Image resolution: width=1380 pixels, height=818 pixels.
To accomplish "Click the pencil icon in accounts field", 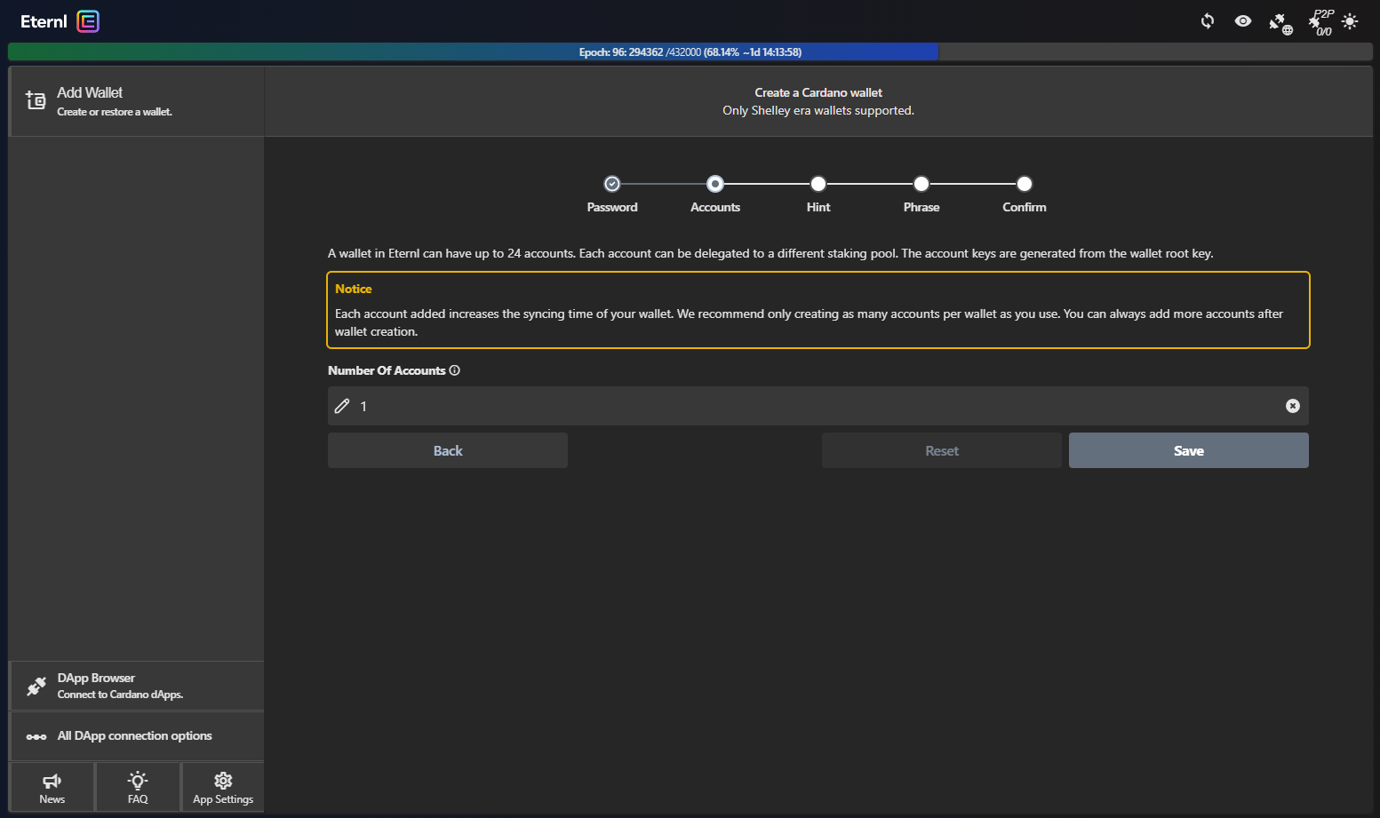I will tap(342, 406).
